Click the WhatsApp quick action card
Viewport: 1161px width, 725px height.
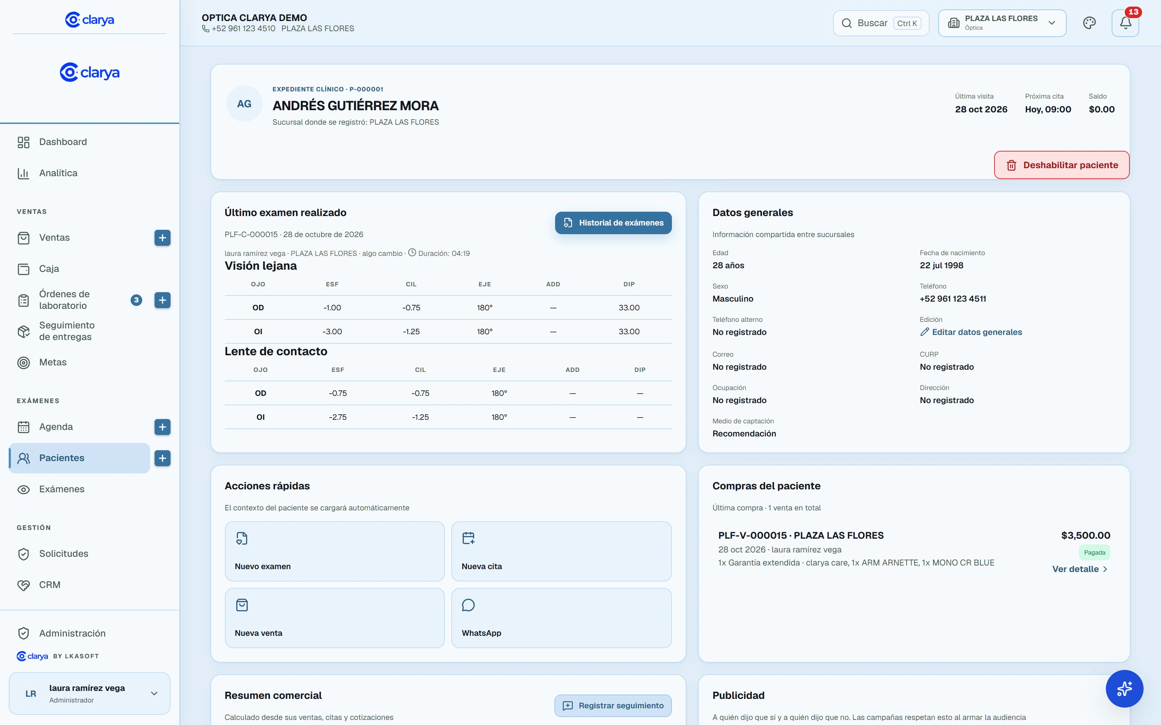click(561, 618)
